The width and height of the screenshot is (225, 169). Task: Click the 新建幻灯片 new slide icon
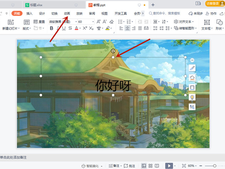(10, 22)
